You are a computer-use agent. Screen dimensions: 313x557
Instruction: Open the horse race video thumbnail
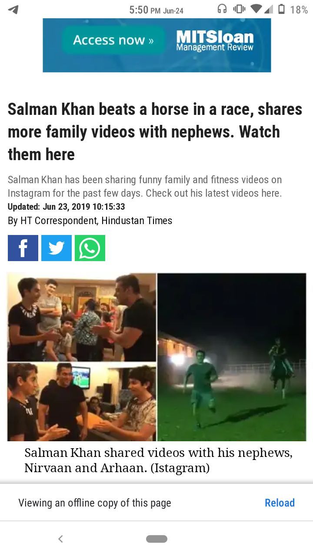[x=232, y=357]
